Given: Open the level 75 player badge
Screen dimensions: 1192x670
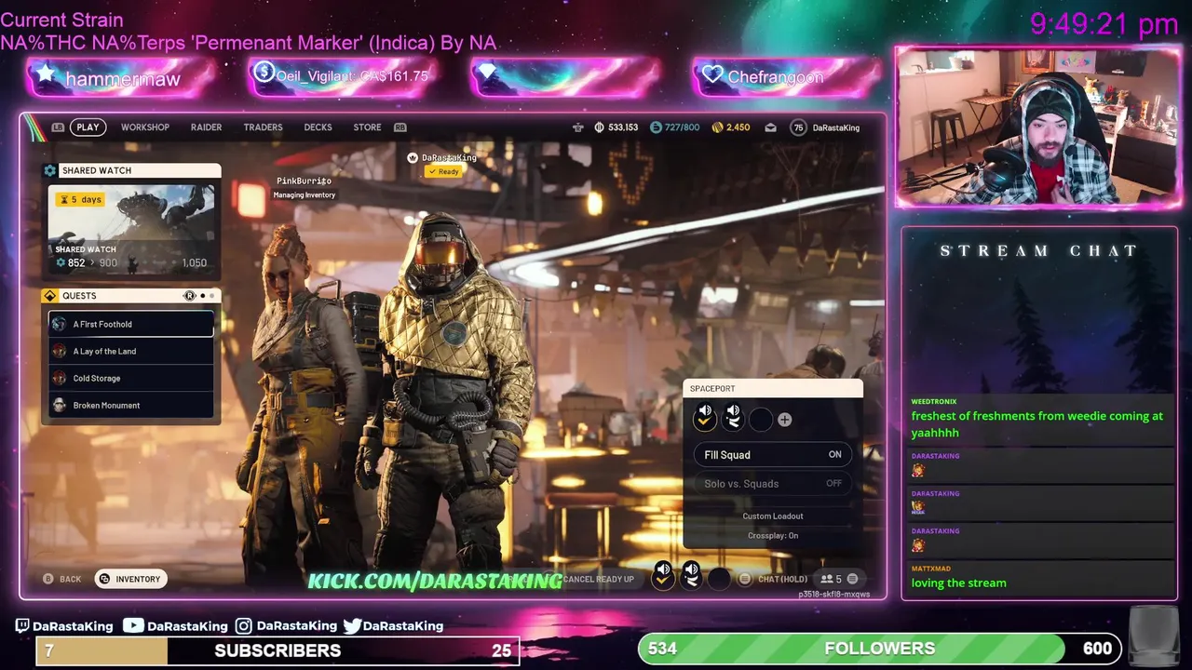Looking at the screenshot, I should pyautogui.click(x=798, y=127).
